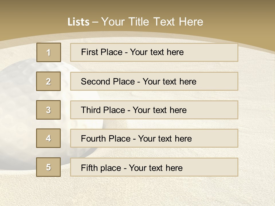
Task: Select the number 2 box
Action: point(48,81)
